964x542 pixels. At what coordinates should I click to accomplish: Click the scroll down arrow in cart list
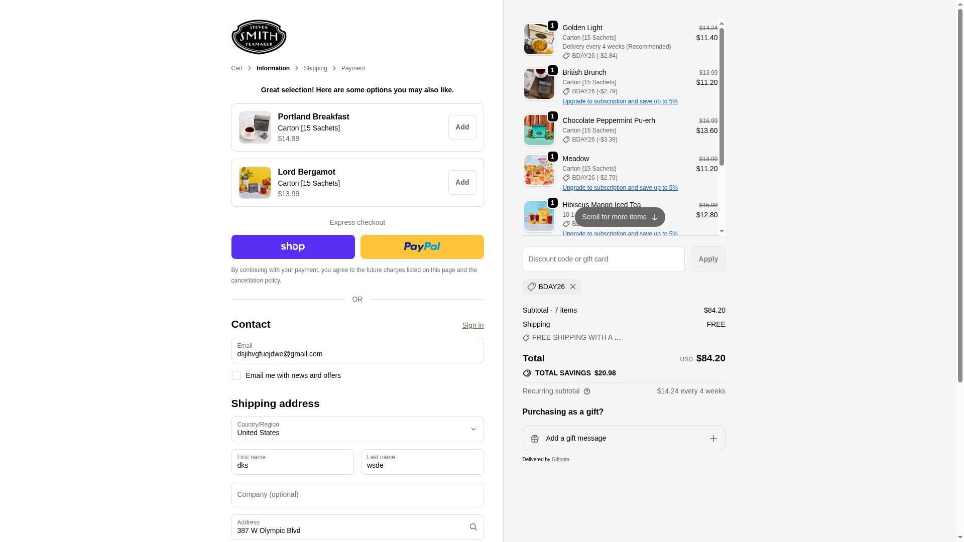[x=721, y=231]
